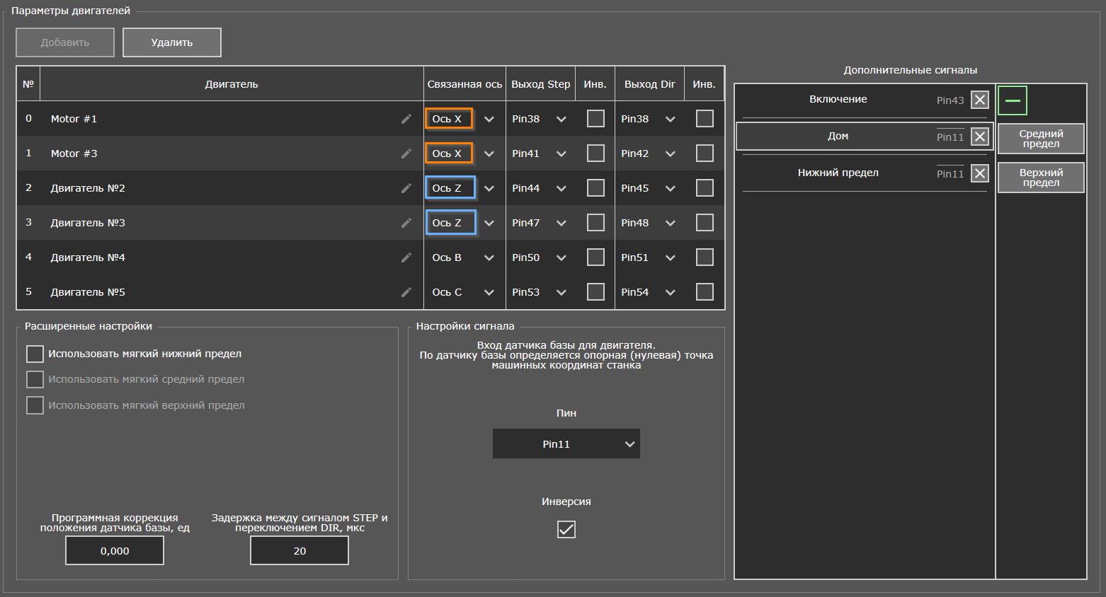Select the Включение signal row

[x=865, y=100]
